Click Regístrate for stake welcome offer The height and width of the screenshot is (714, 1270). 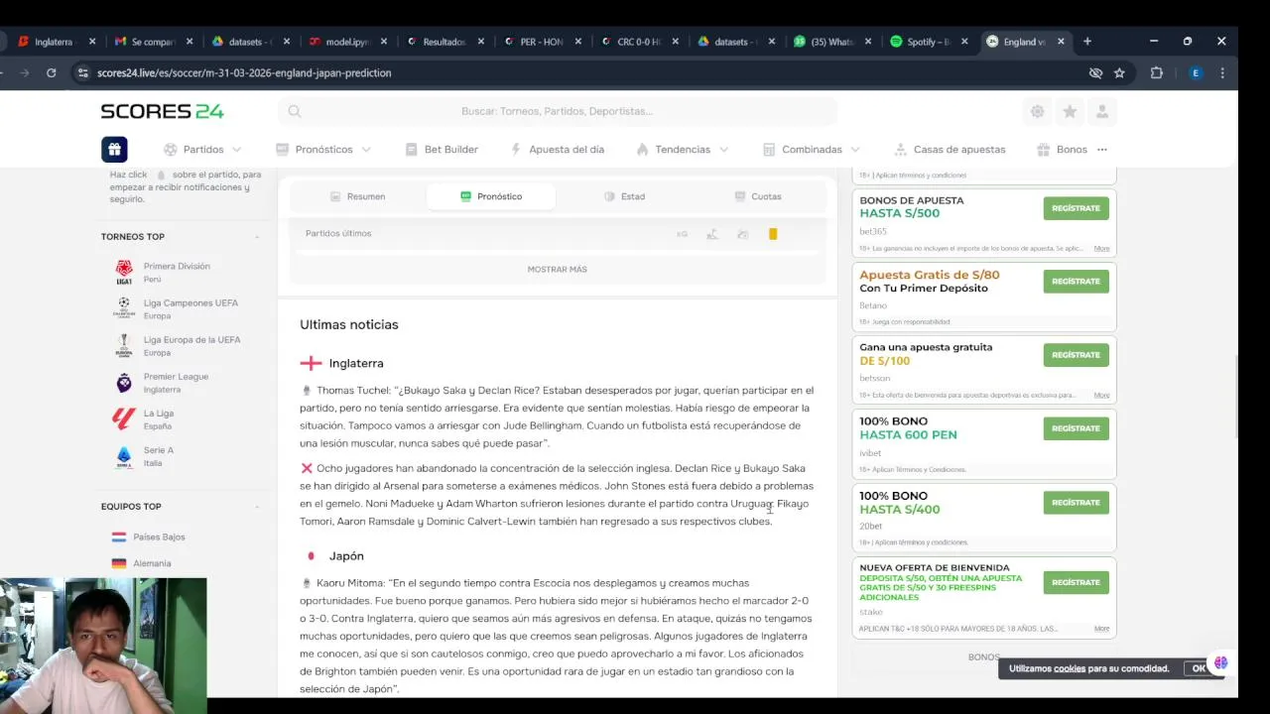pos(1076,583)
